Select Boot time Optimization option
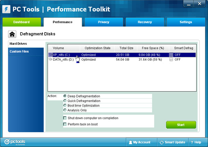The image size is (208, 147). (65, 105)
